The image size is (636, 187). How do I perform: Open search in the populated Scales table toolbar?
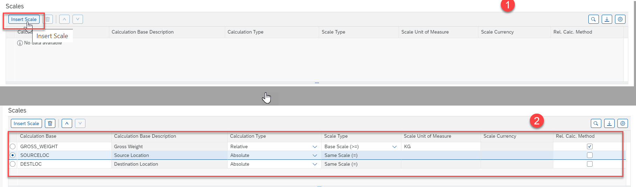[x=596, y=123]
